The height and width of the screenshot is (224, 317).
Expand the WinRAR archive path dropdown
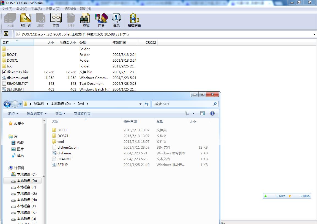(x=315, y=34)
